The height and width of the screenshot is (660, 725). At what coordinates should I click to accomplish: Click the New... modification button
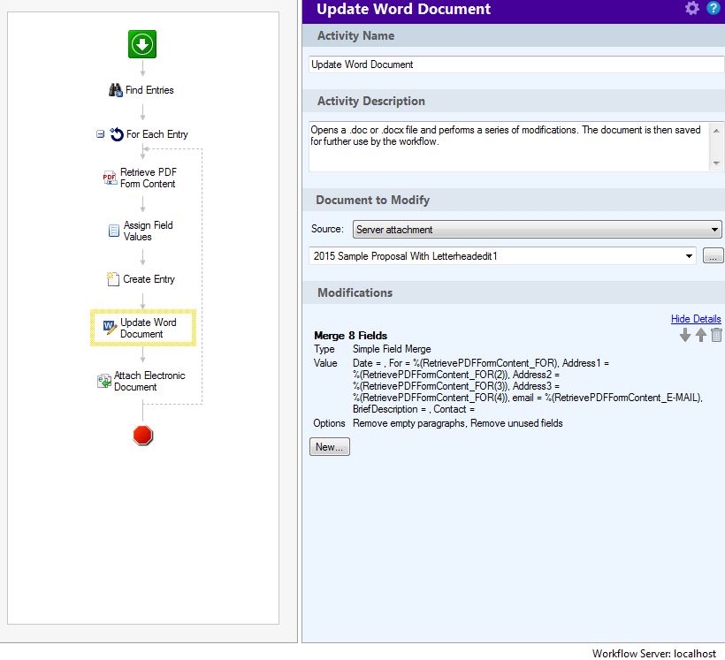coord(330,447)
